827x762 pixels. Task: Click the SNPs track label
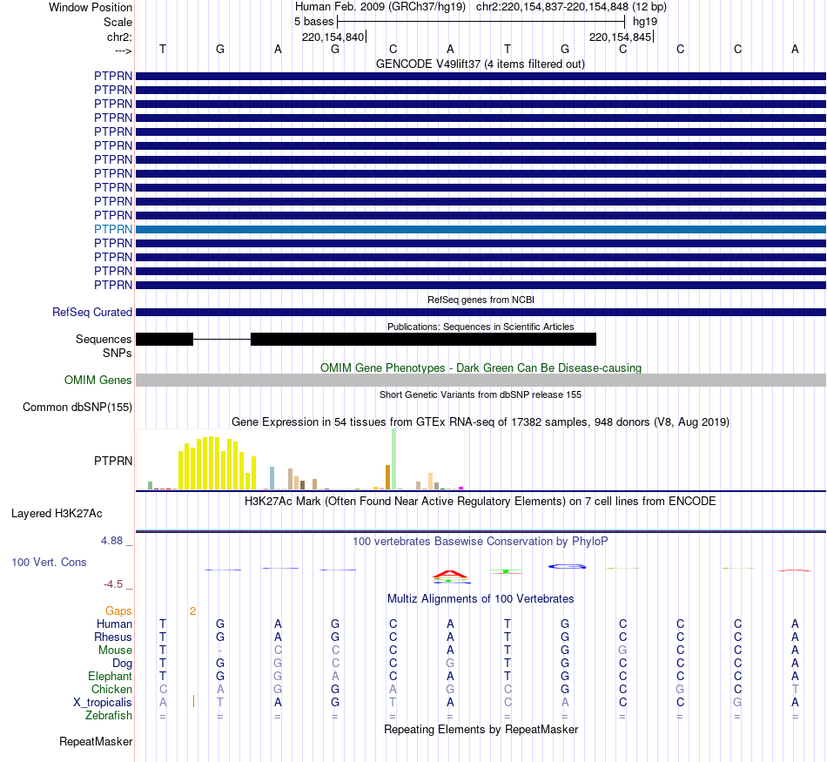[118, 353]
